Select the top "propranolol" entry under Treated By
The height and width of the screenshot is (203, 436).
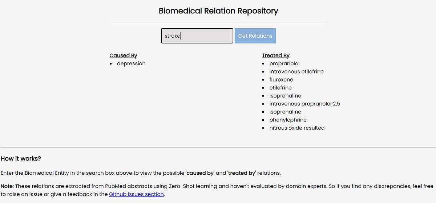[284, 63]
